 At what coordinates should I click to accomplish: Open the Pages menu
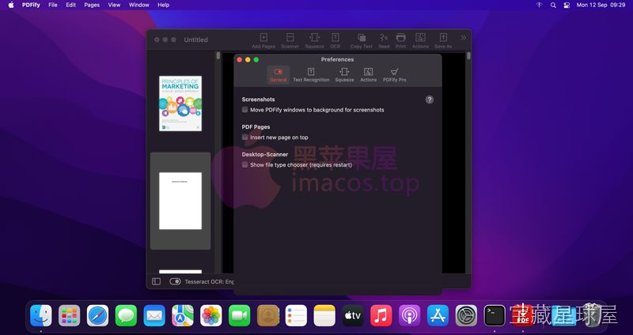pos(92,5)
